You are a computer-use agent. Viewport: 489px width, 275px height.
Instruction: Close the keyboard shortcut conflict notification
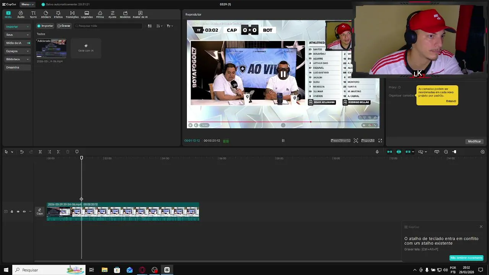click(481, 227)
